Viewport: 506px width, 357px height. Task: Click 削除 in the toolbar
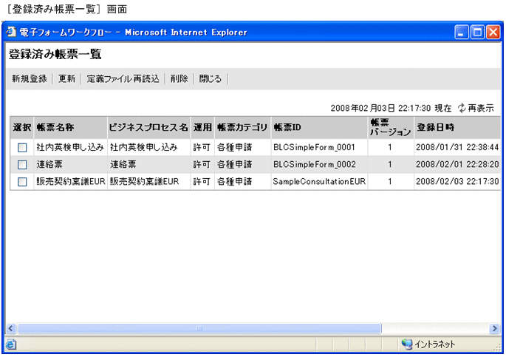[x=179, y=79]
